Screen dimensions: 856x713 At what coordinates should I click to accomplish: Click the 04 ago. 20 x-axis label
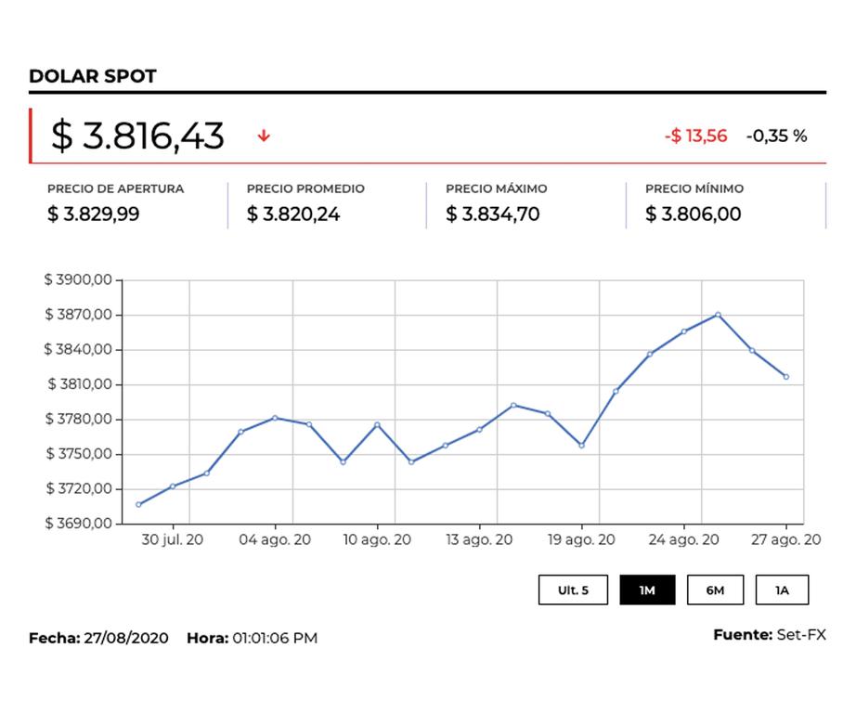(276, 539)
